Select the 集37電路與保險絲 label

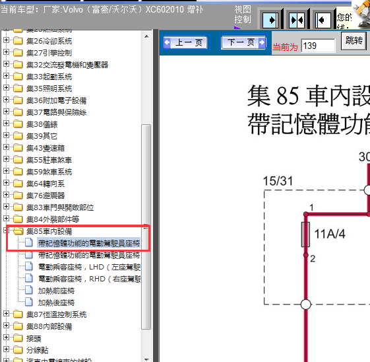[57, 112]
